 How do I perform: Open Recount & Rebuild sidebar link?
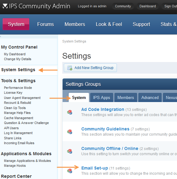point(17,103)
